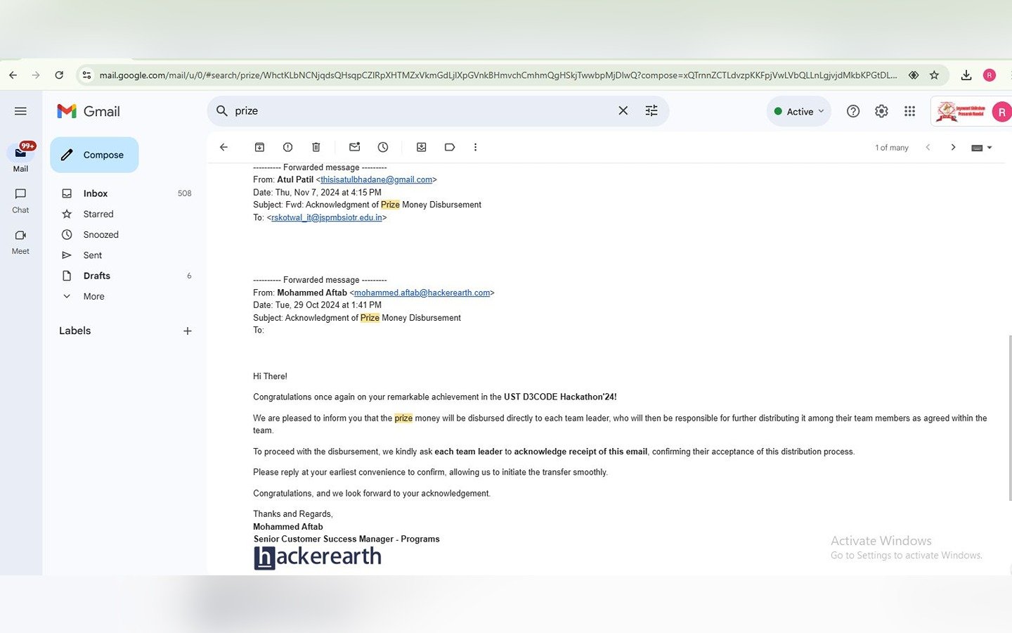This screenshot has height=633, width=1012.
Task: Go to the newer conversation
Action: tap(928, 147)
